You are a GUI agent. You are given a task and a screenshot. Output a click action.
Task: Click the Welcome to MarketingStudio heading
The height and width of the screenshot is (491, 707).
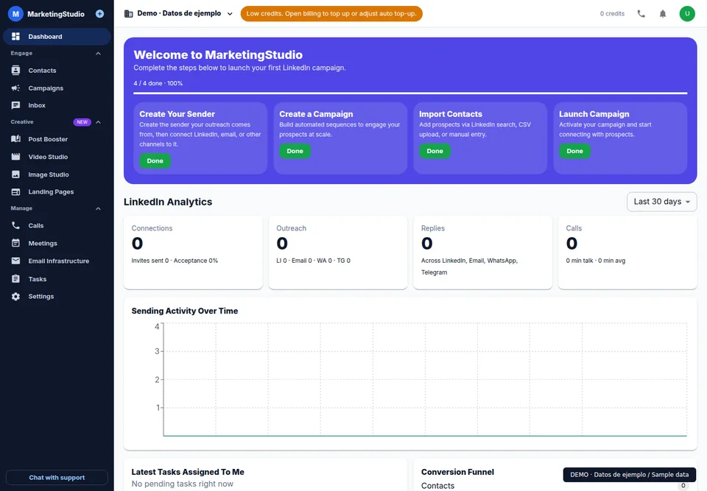pyautogui.click(x=218, y=55)
